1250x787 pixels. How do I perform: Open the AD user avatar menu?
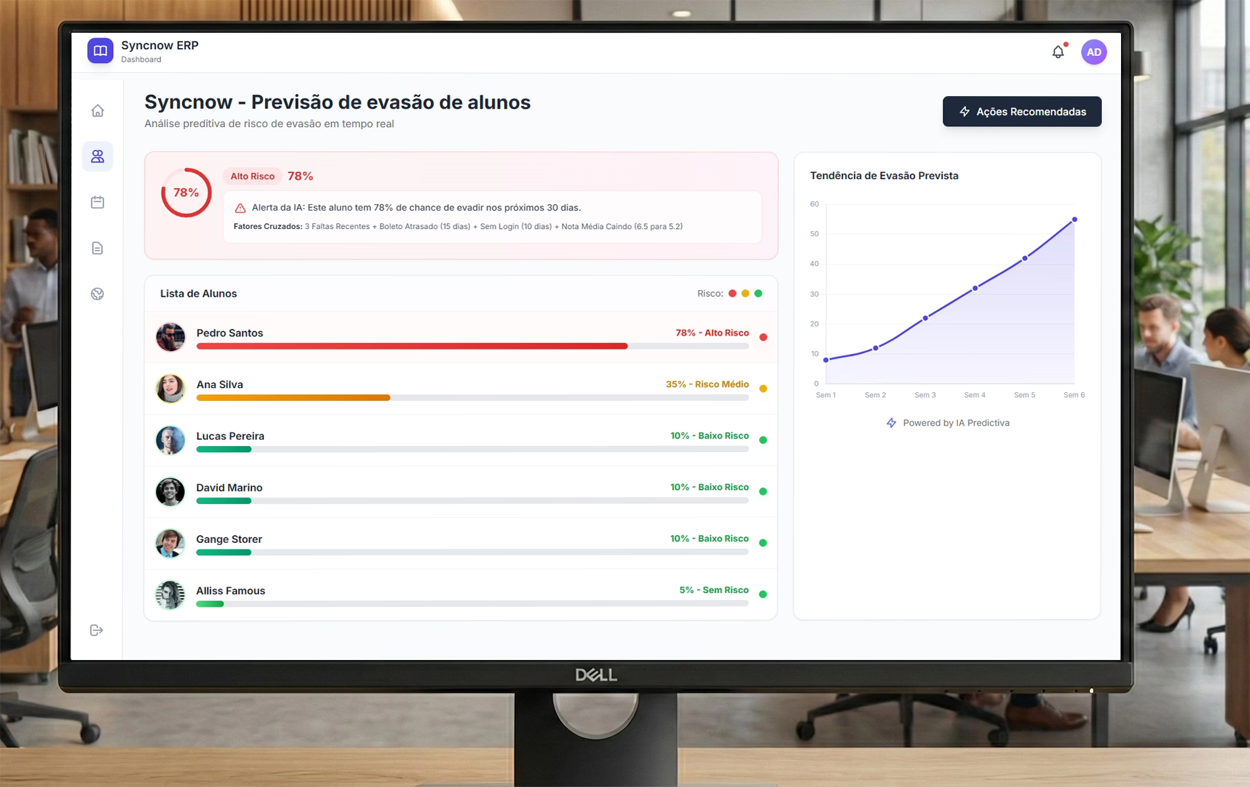[x=1093, y=52]
